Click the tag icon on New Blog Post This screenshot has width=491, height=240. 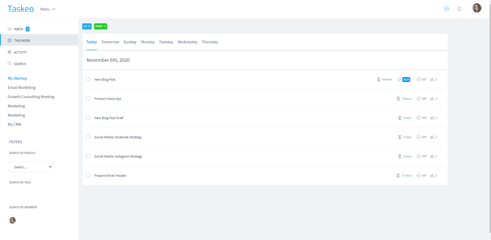point(399,79)
